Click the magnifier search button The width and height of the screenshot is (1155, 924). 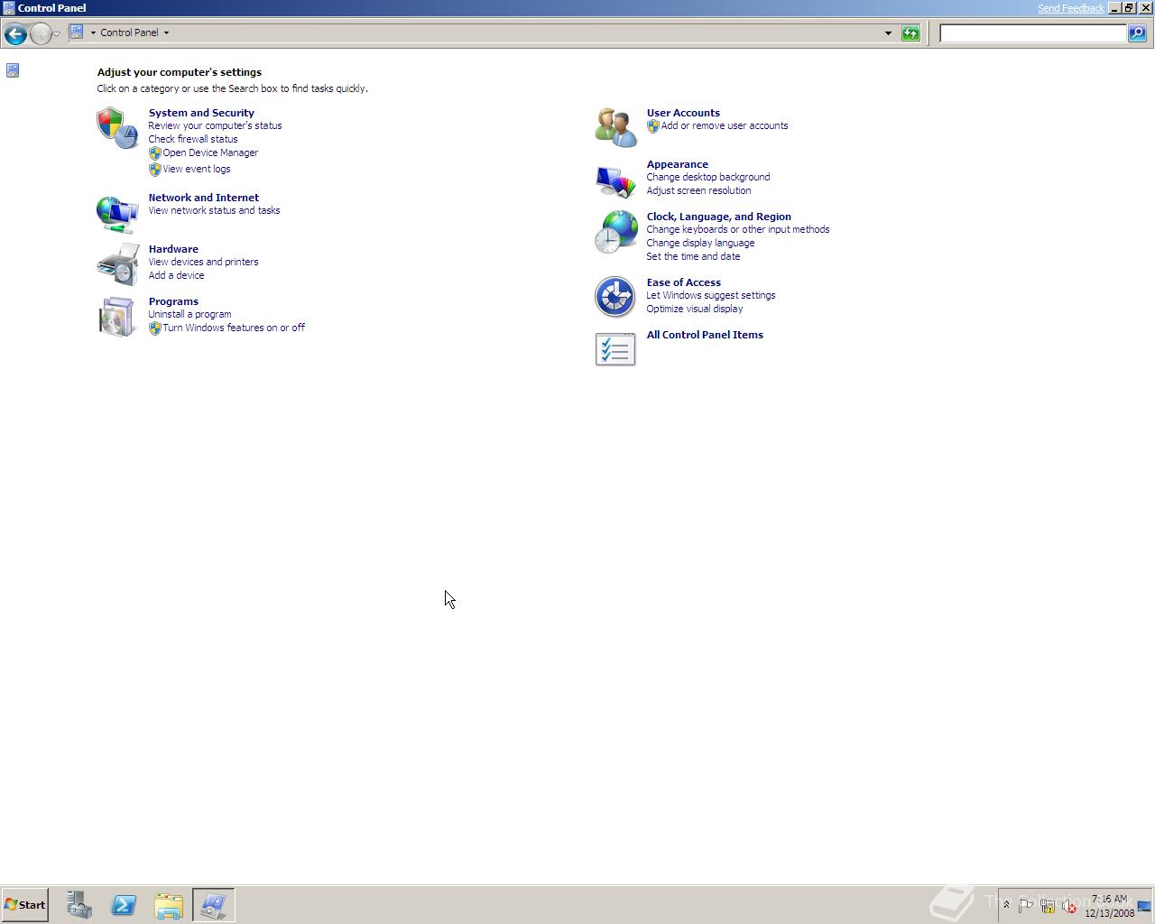[x=1137, y=33]
